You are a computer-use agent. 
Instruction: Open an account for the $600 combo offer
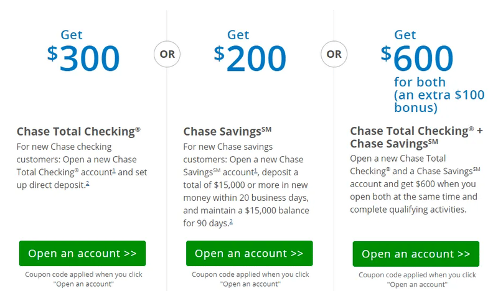[x=416, y=254]
